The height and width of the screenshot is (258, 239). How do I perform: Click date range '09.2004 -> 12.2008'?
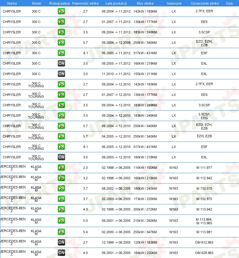(x=116, y=43)
